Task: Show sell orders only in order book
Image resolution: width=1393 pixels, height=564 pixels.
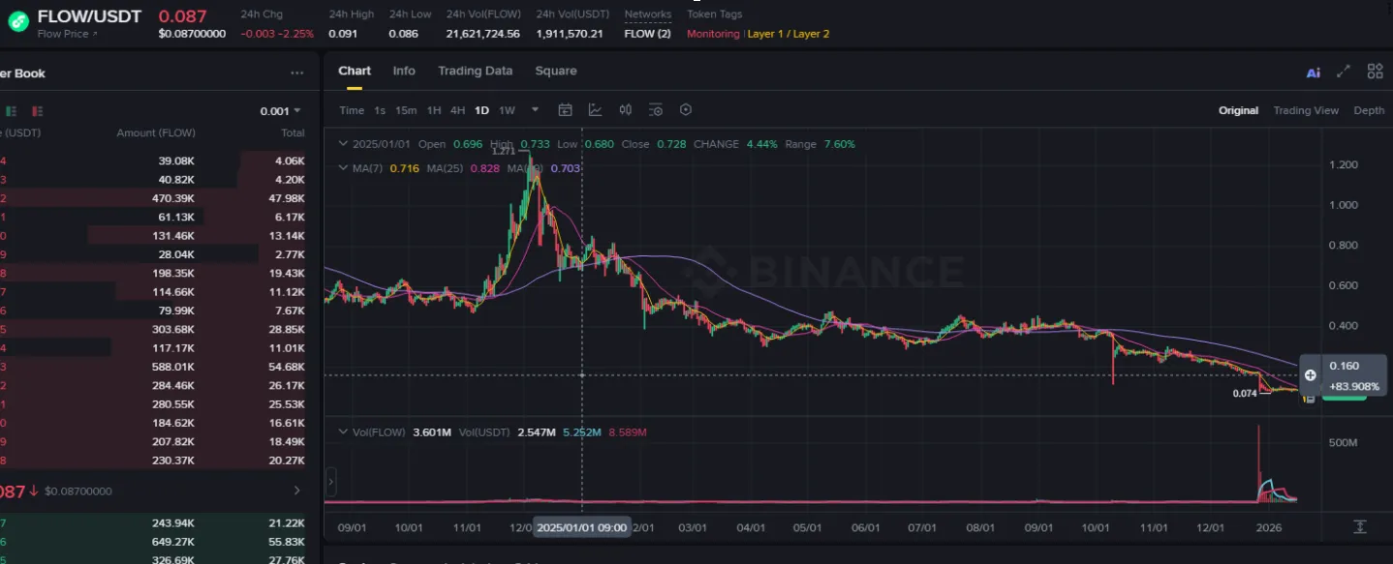Action: click(38, 111)
